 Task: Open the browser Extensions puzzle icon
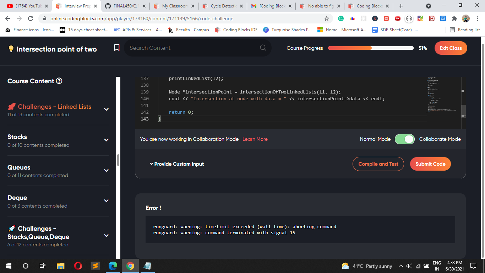pos(454,18)
